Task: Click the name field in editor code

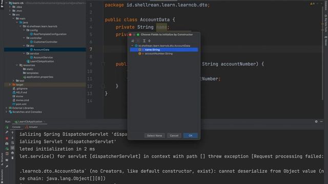Action: click(161, 27)
